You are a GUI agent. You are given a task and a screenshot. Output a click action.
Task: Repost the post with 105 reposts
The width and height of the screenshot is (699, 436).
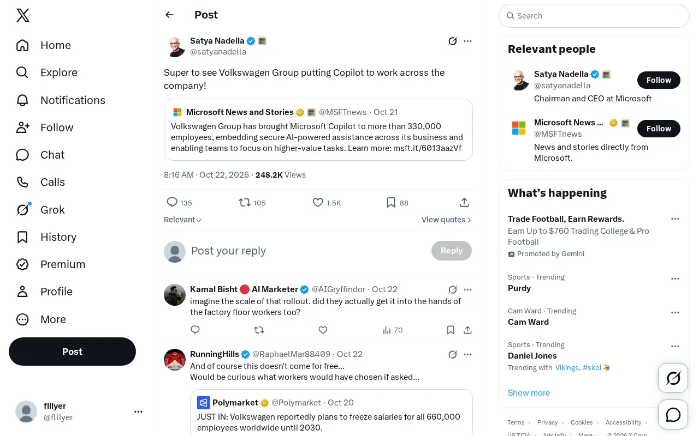[252, 203]
